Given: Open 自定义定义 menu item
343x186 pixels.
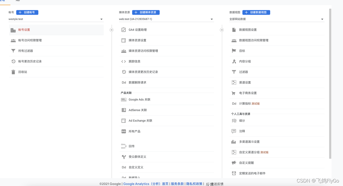Looking at the screenshot, I should tap(167, 167).
